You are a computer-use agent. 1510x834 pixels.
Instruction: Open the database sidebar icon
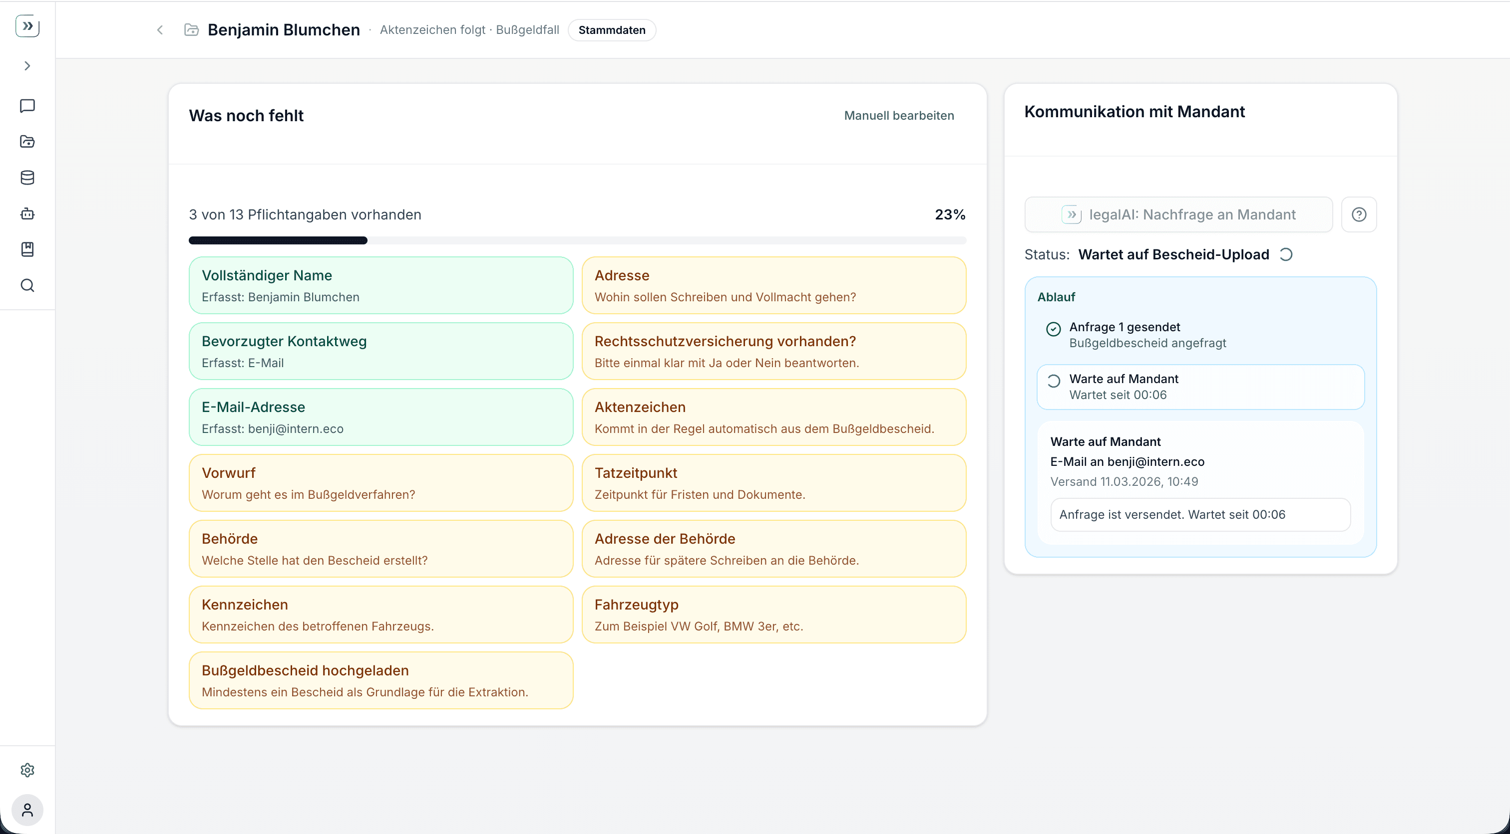coord(27,178)
